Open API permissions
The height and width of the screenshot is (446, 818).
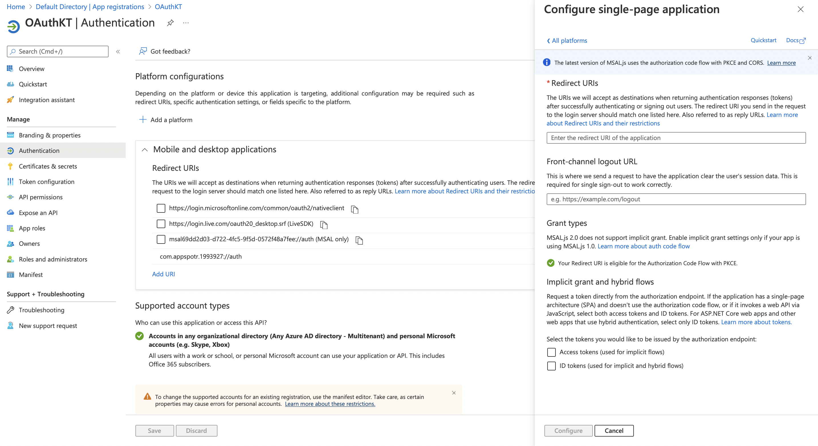[x=41, y=197]
